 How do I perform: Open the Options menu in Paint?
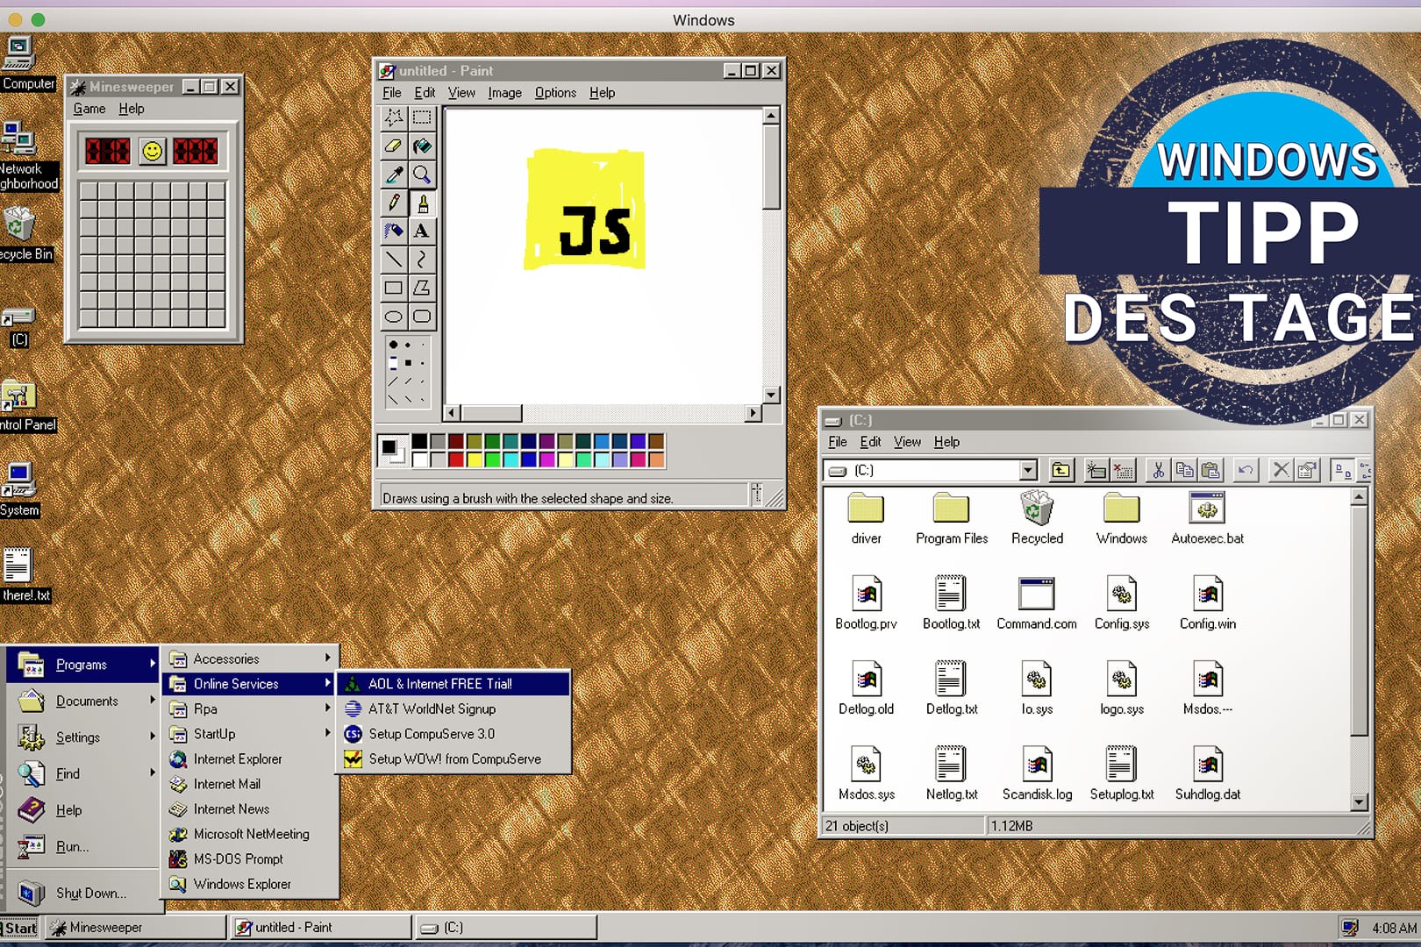pos(555,93)
